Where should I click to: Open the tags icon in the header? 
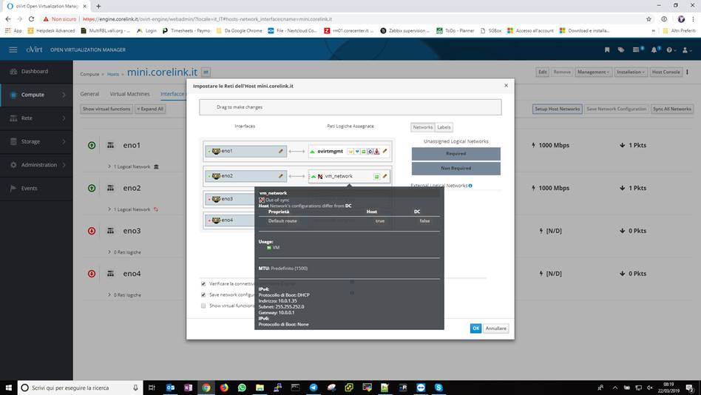[x=621, y=50]
